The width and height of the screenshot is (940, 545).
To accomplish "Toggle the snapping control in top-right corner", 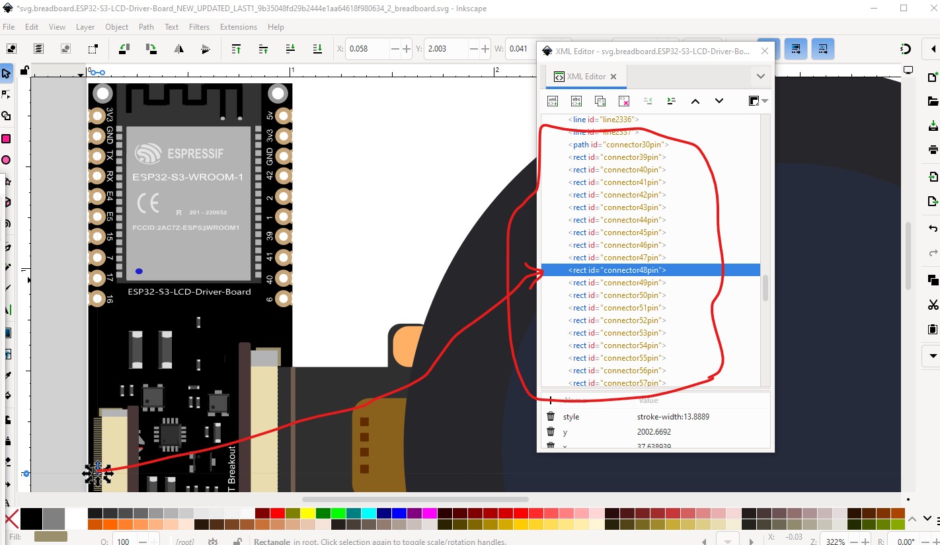I will (906, 49).
